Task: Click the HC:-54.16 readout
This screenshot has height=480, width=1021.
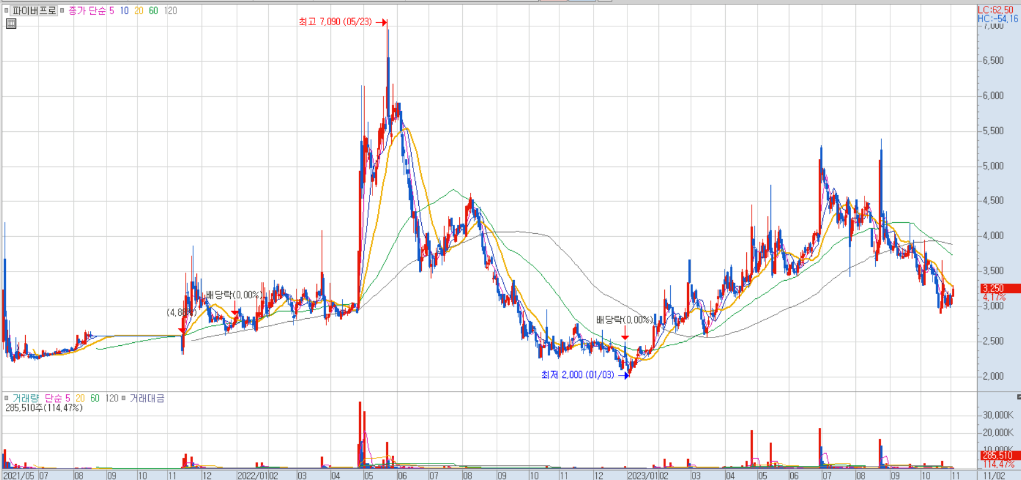Action: pos(998,19)
